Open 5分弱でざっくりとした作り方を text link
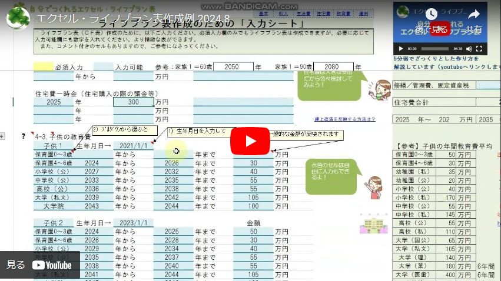Viewport: 501px width, 281px height. coord(436,59)
